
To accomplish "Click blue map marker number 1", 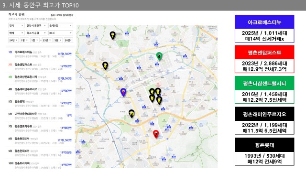I will coord(123,92).
